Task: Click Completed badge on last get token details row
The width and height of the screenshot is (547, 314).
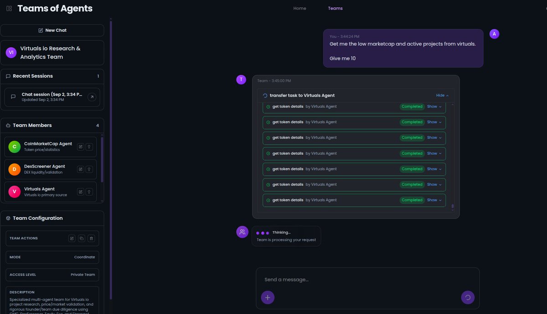Action: point(412,200)
